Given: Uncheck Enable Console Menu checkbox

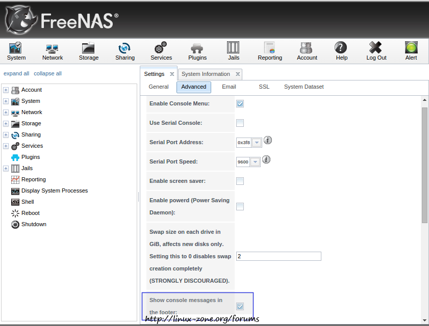Looking at the screenshot, I should click(x=240, y=104).
